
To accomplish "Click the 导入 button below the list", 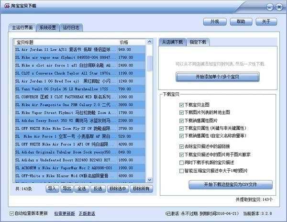I will [52, 189].
